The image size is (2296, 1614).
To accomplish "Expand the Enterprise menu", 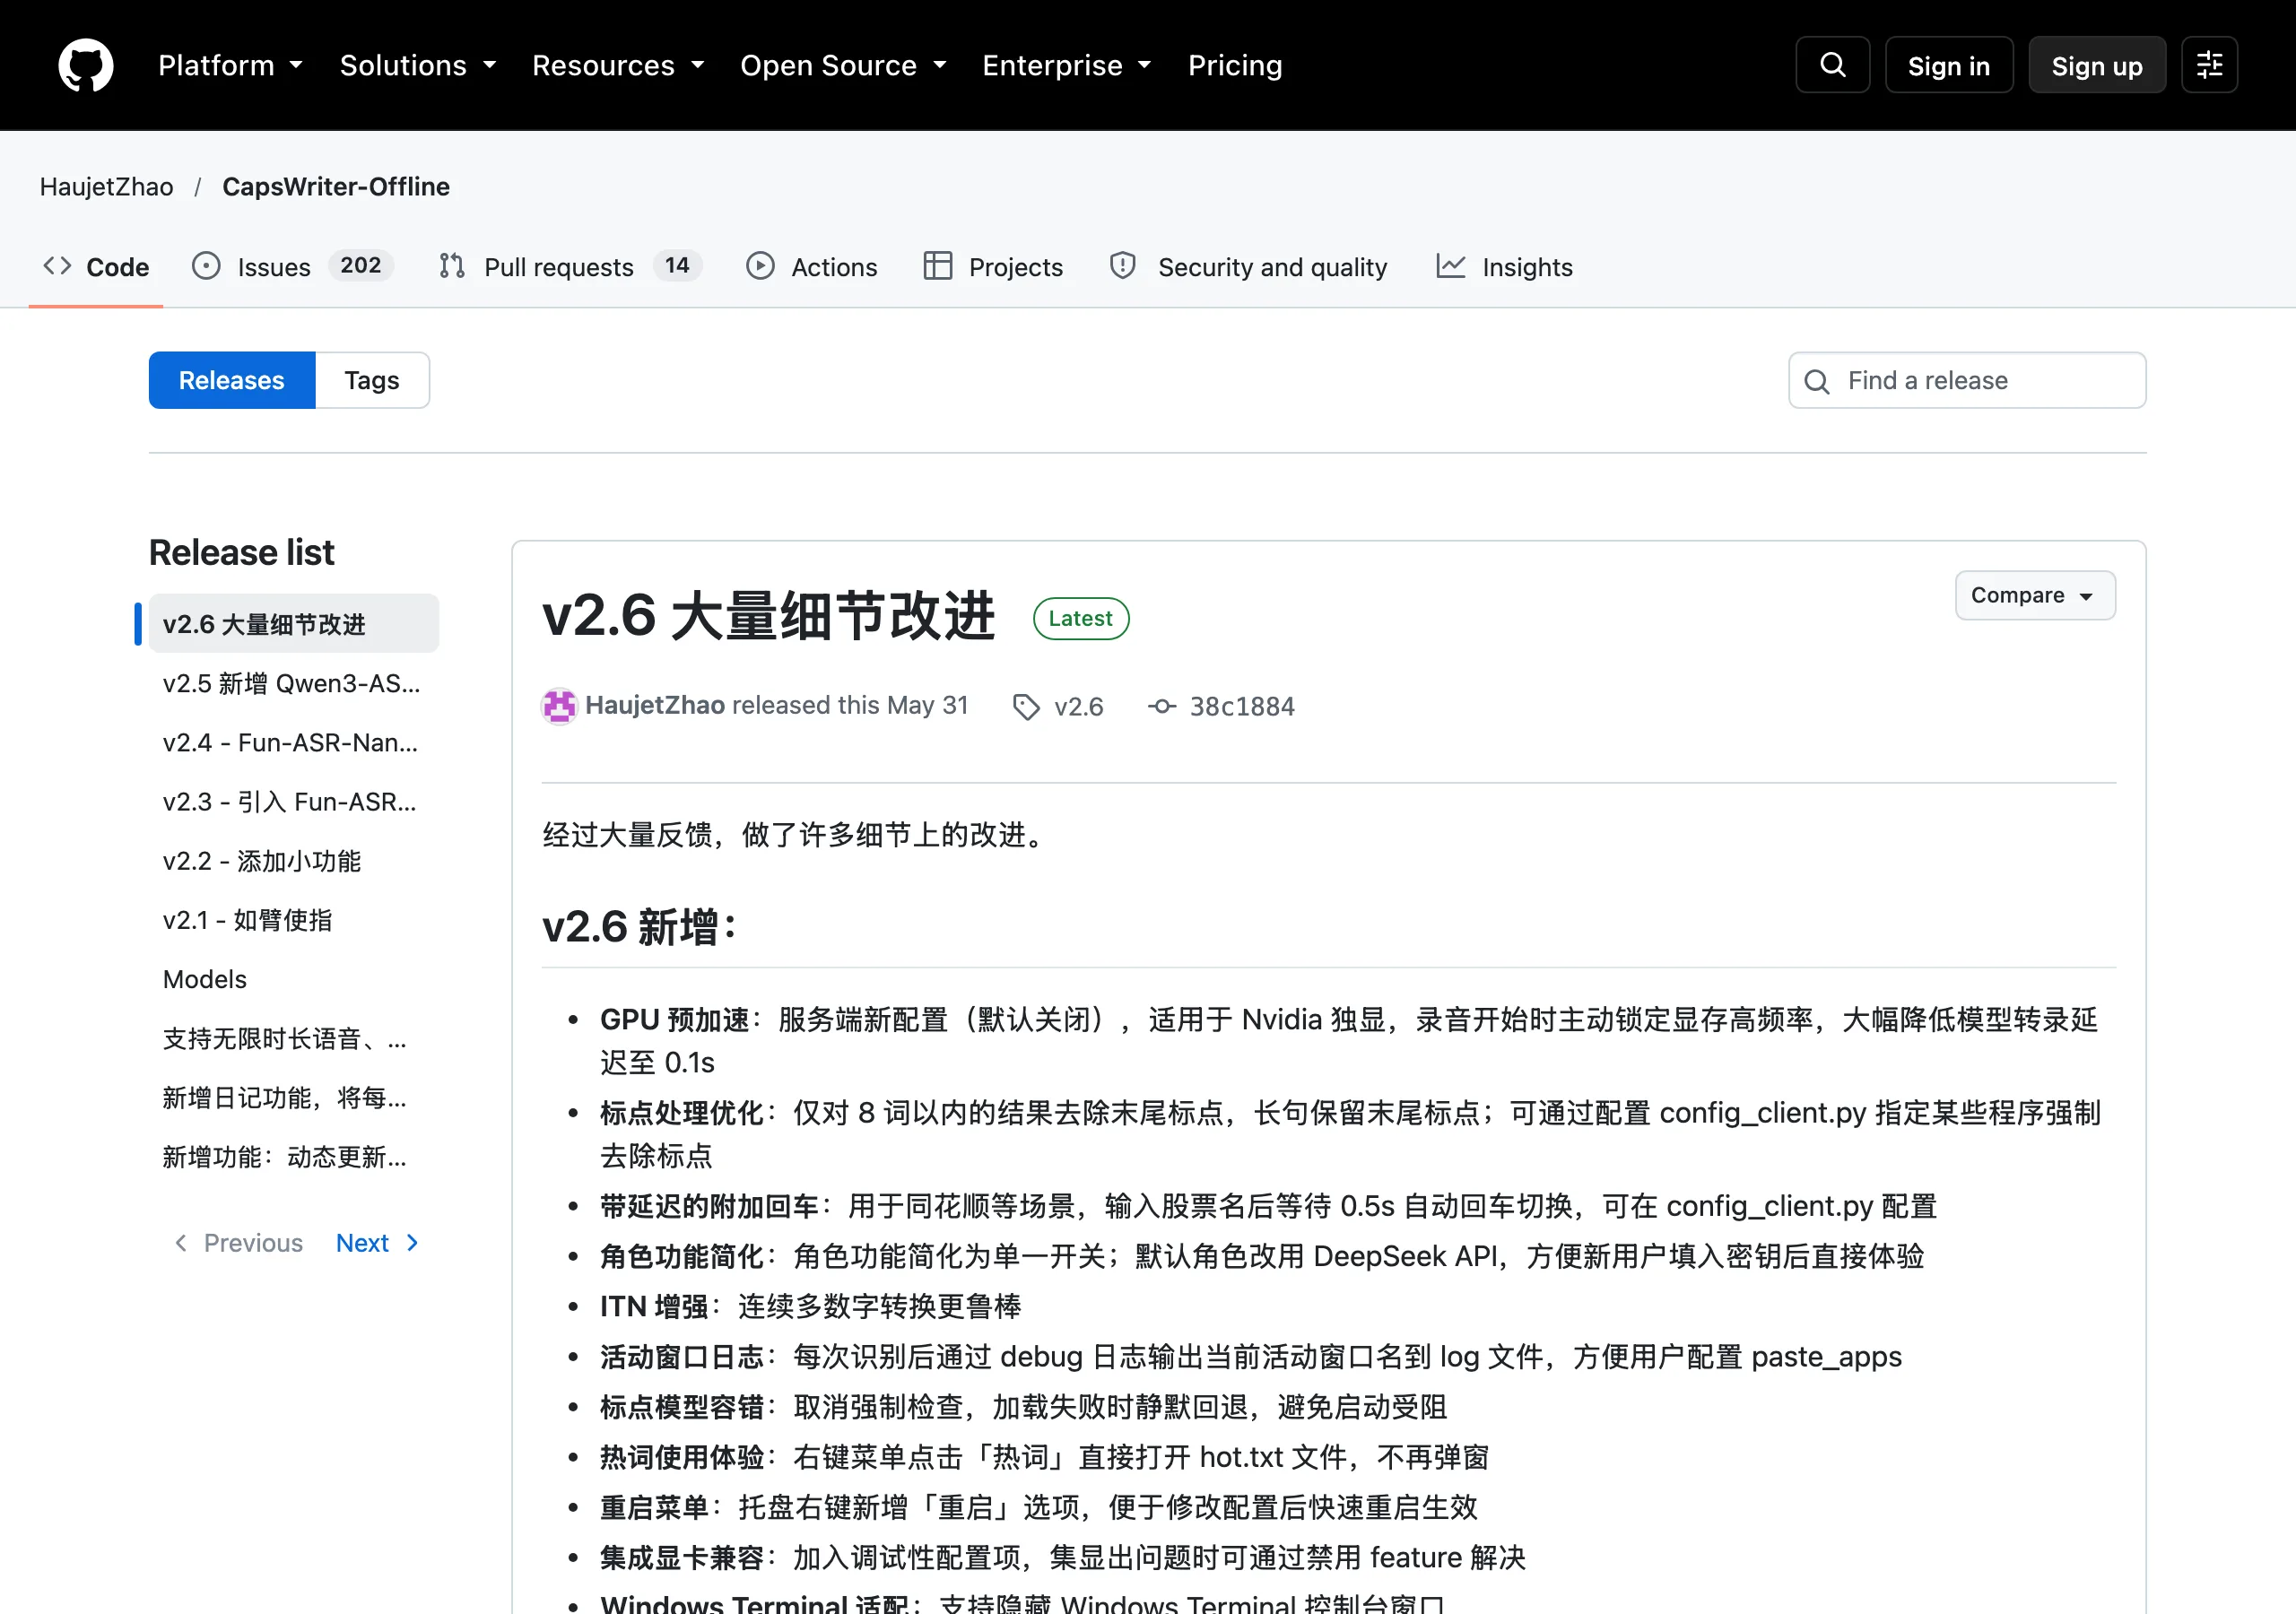I will click(1067, 65).
